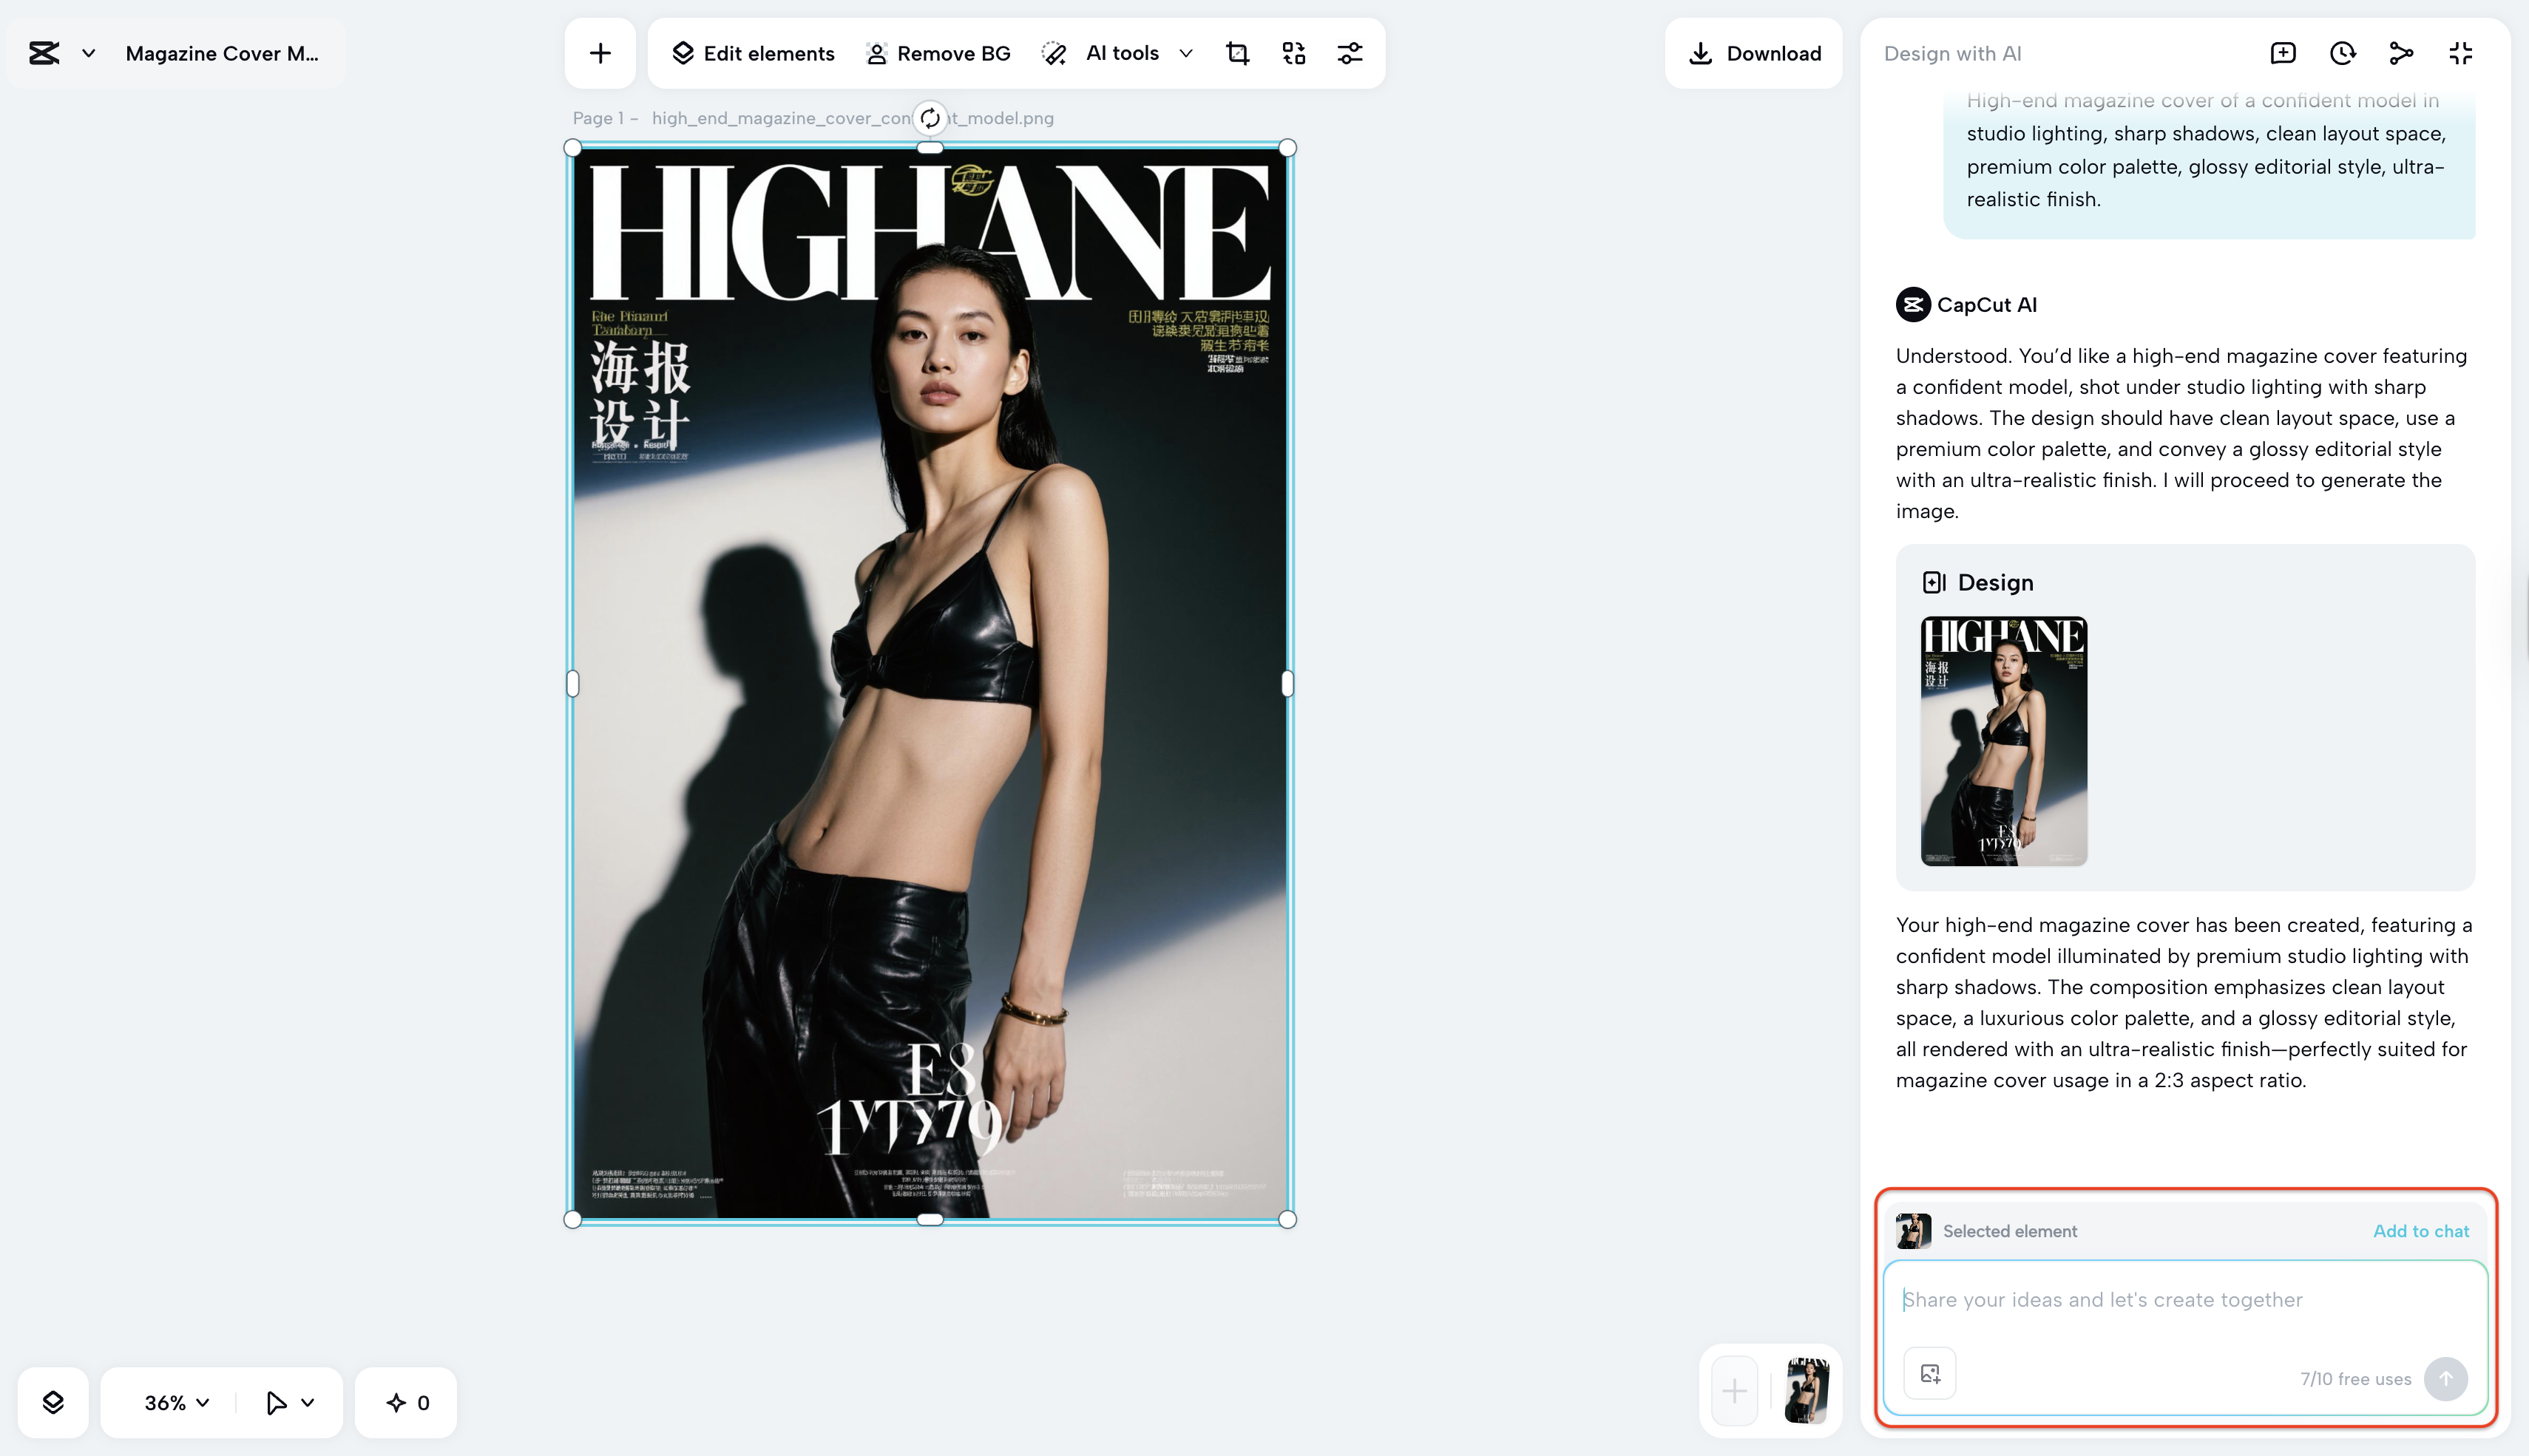Click the crop tool icon
The height and width of the screenshot is (1456, 2529).
click(x=1237, y=53)
